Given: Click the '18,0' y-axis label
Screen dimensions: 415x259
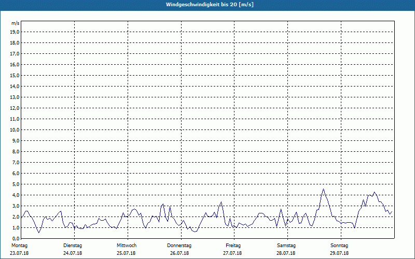Looking at the screenshot, I should click(x=14, y=43).
